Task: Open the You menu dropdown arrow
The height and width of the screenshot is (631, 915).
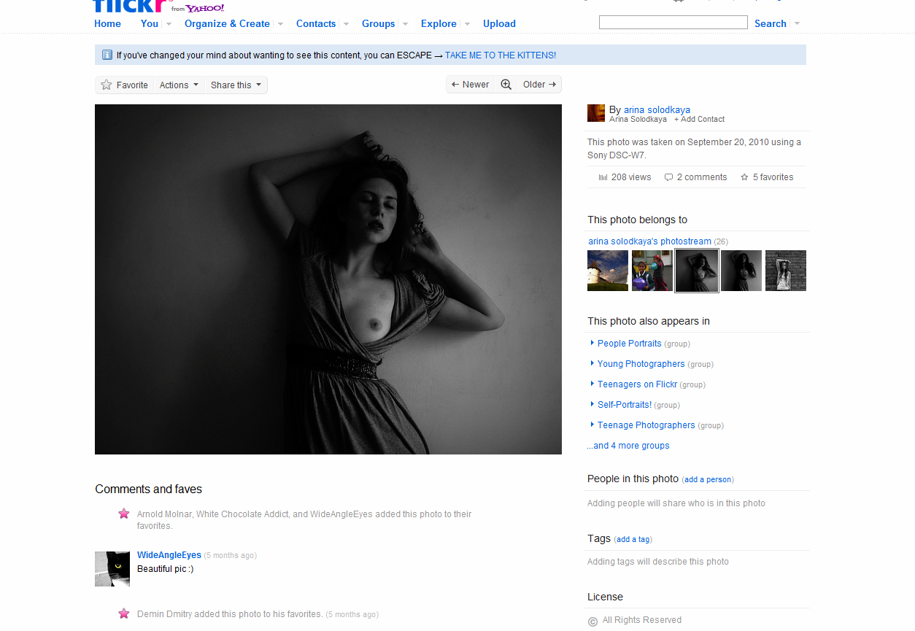Action: [x=169, y=24]
